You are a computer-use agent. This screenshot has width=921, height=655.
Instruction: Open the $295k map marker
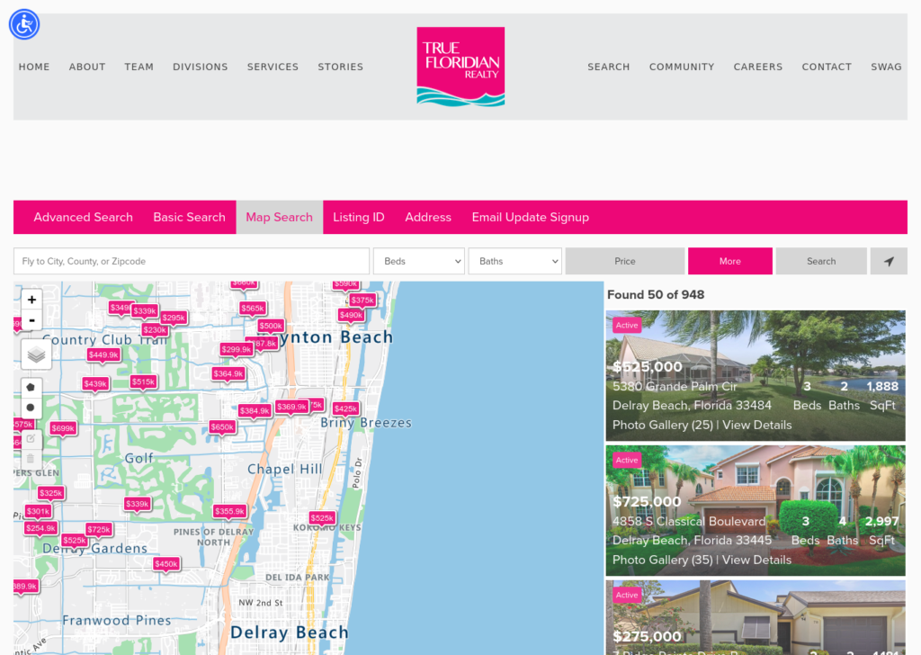click(x=174, y=318)
